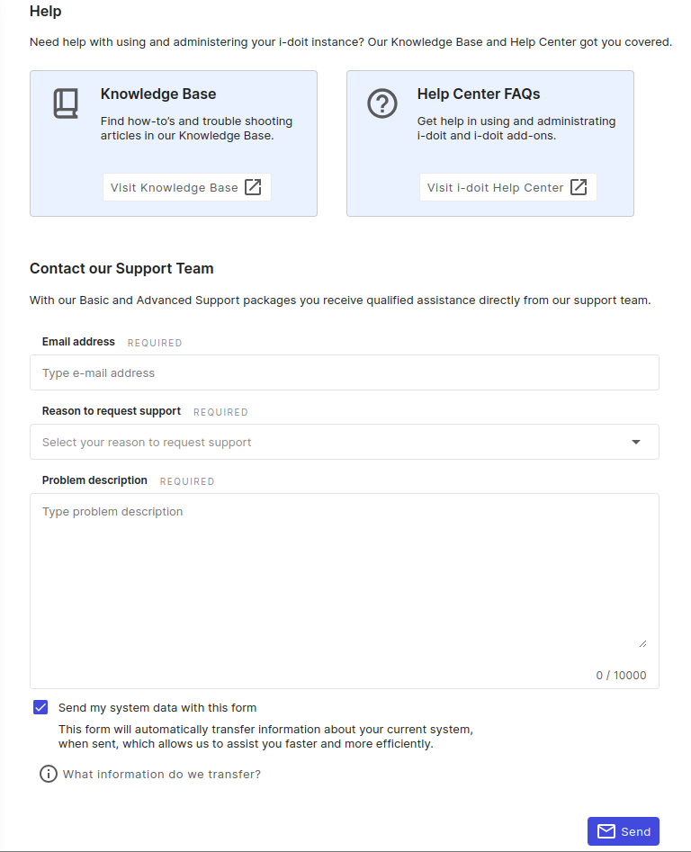Click external link icon beside Visit i-doit Help Center
This screenshot has width=691, height=852.
[x=579, y=187]
